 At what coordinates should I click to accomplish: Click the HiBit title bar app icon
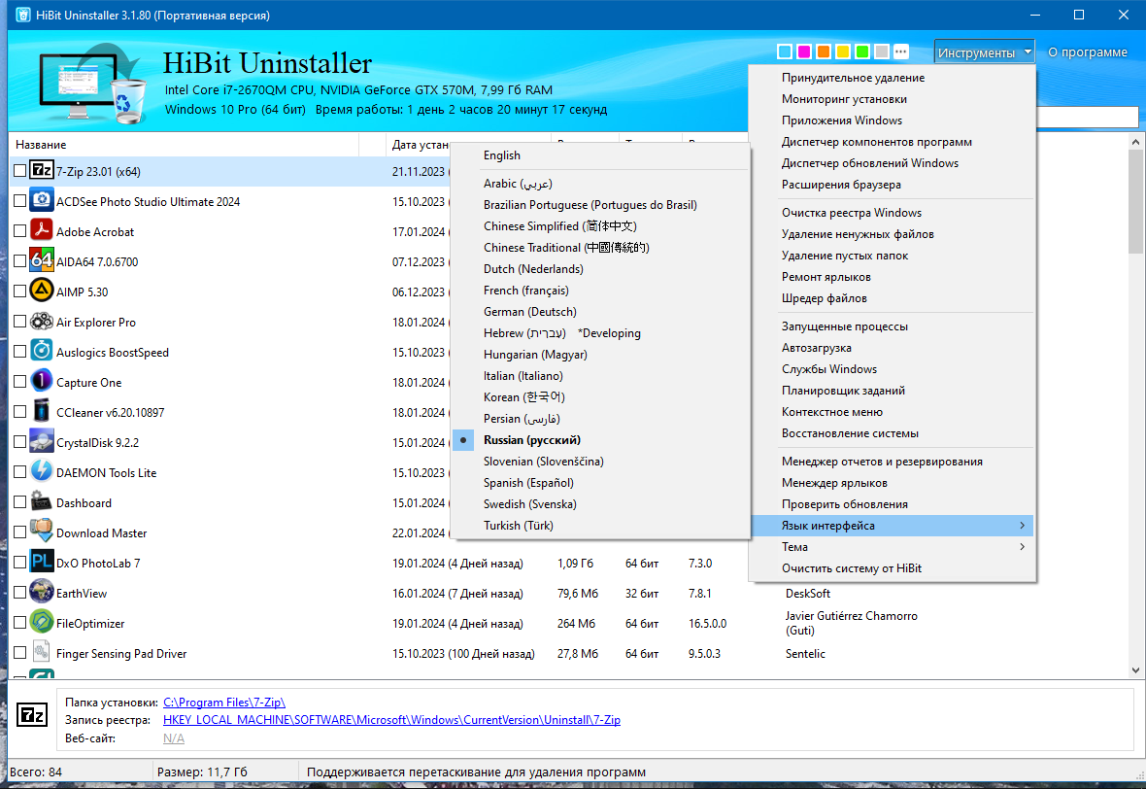pos(22,15)
